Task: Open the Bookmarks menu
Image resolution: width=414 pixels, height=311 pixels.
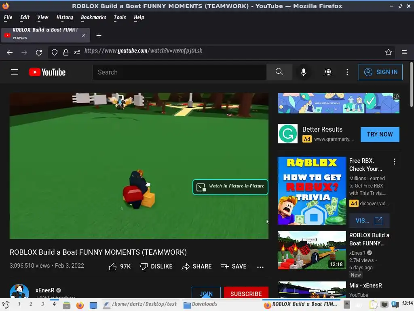Action: pyautogui.click(x=93, y=17)
